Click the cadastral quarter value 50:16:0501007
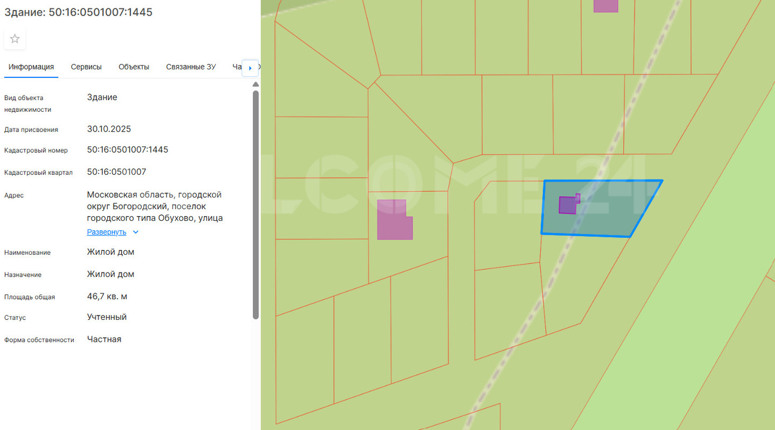The image size is (775, 430). click(116, 172)
